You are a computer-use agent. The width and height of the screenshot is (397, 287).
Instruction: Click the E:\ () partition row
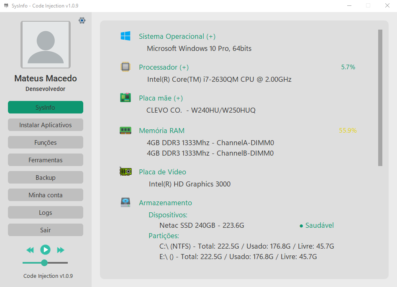pos(238,257)
